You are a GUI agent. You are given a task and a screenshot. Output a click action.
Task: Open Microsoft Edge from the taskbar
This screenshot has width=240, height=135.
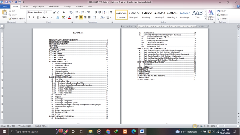click(x=133, y=131)
